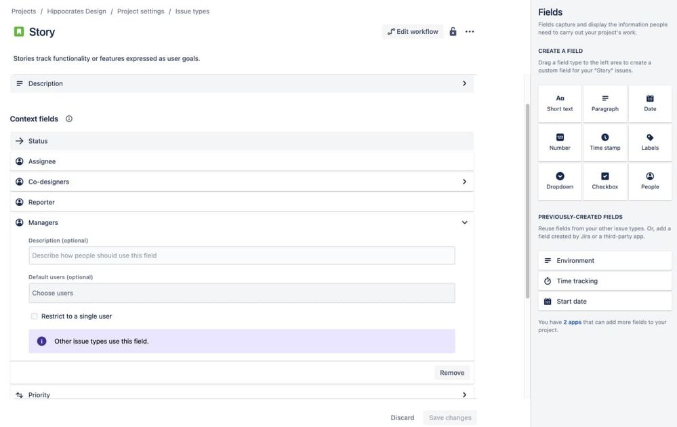Click the Priority arrows icon
This screenshot has width=677, height=427.
pos(20,395)
